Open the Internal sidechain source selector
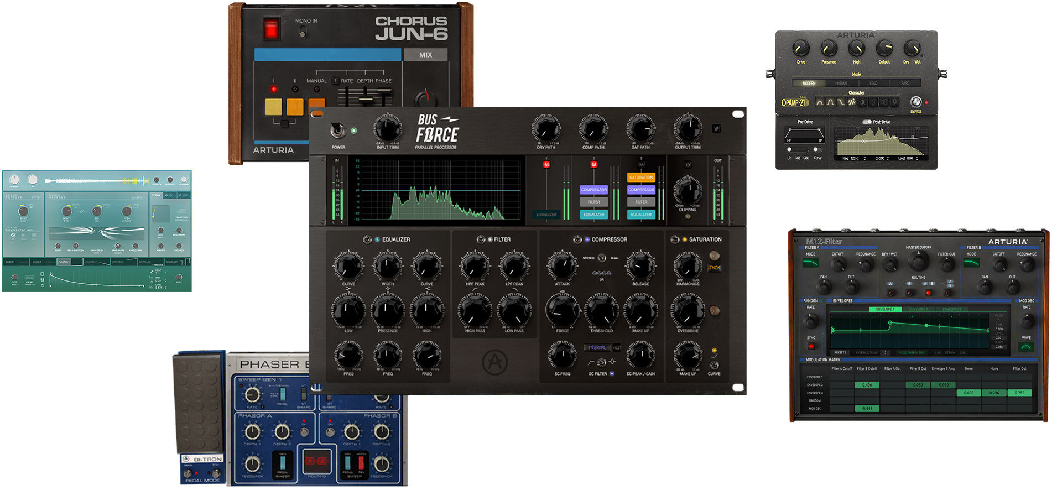Screen dimensions: 1052x490 coord(597,347)
